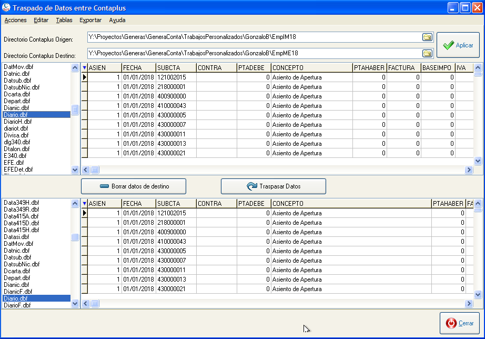This screenshot has height=339, width=485.
Task: Click FACTURA column header in upper grid
Action: 404,68
